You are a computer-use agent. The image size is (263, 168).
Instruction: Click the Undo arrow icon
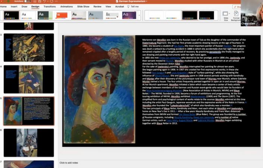(x=44, y=1)
